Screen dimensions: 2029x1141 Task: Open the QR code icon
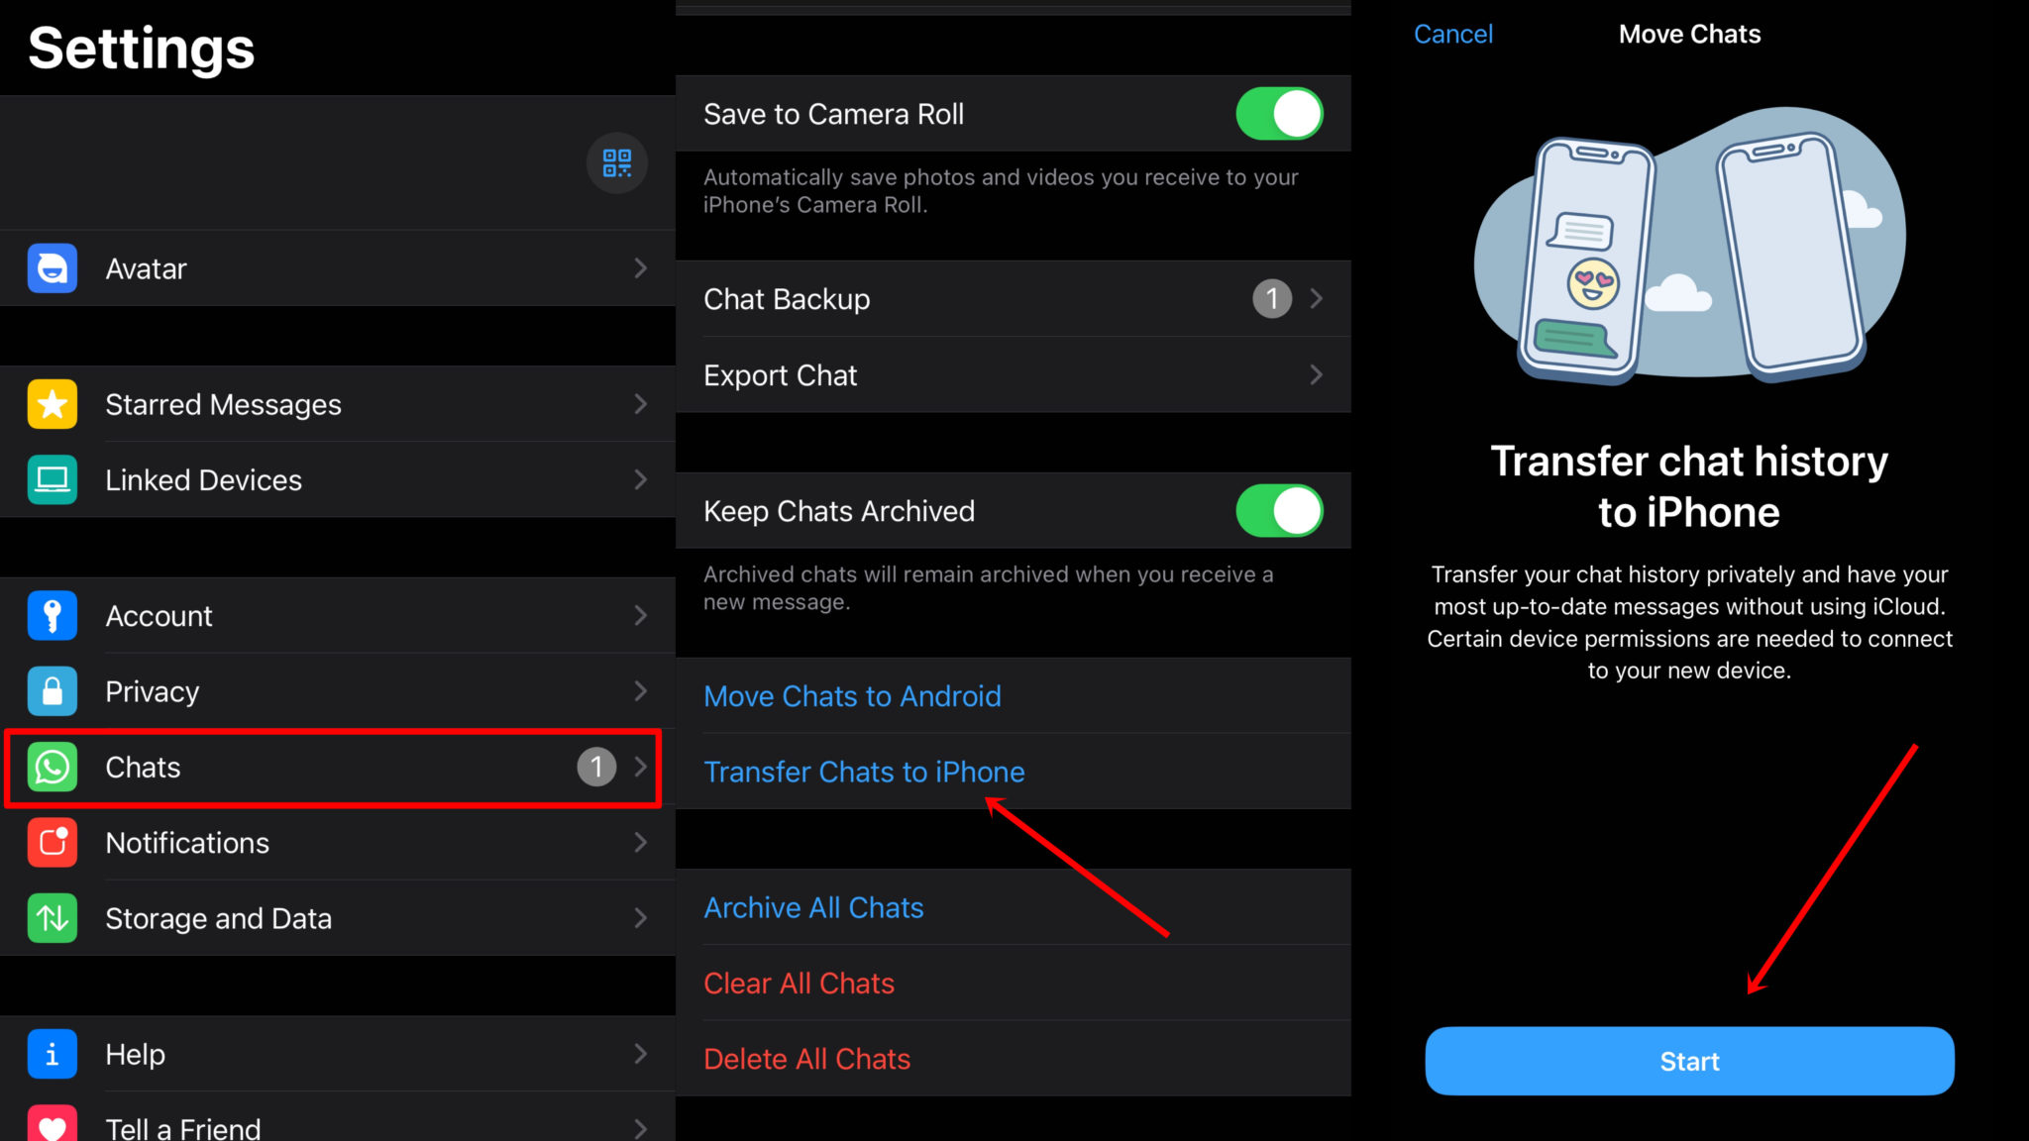coord(616,162)
